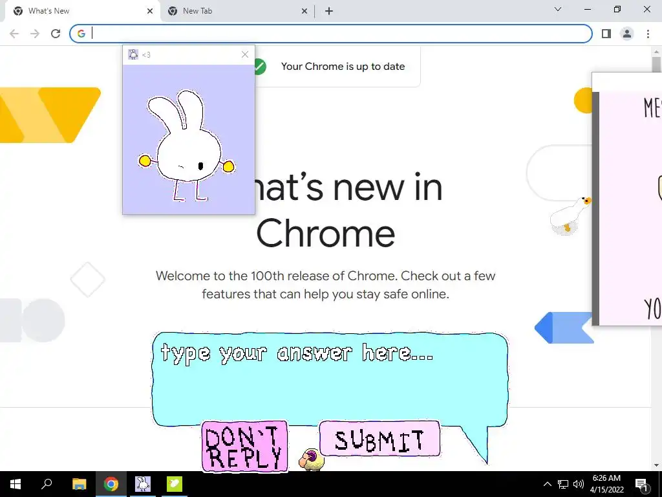The width and height of the screenshot is (662, 497).
Task: Click green goose app taskbar icon
Action: (x=174, y=484)
